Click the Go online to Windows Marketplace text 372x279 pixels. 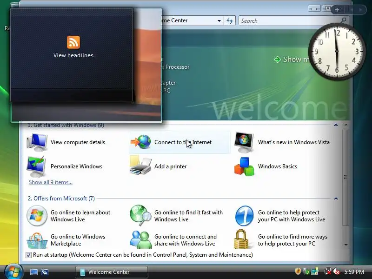78,240
